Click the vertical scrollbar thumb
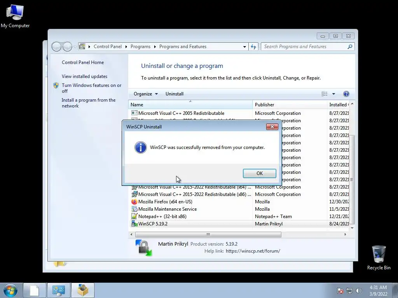This screenshot has height=298, width=398. coord(352,180)
